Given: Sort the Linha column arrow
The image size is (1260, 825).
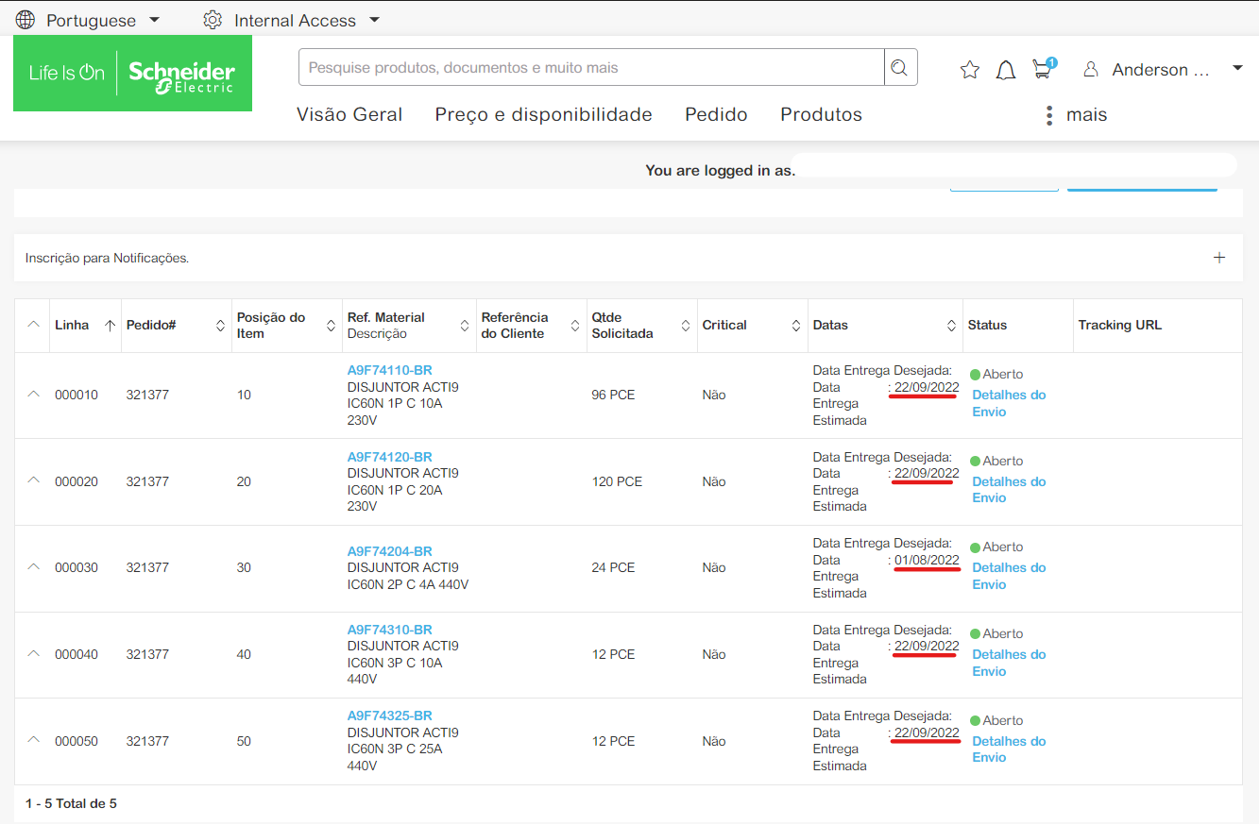Looking at the screenshot, I should [x=110, y=326].
